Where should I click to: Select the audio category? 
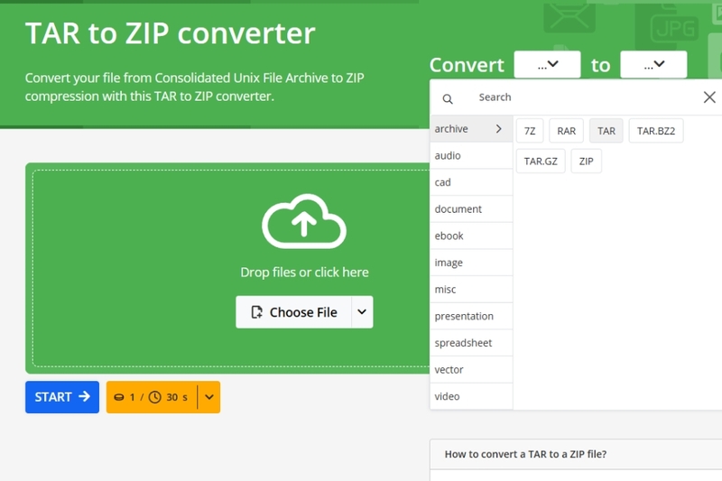click(x=471, y=155)
